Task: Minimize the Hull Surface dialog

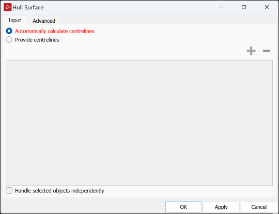Action: coord(221,7)
